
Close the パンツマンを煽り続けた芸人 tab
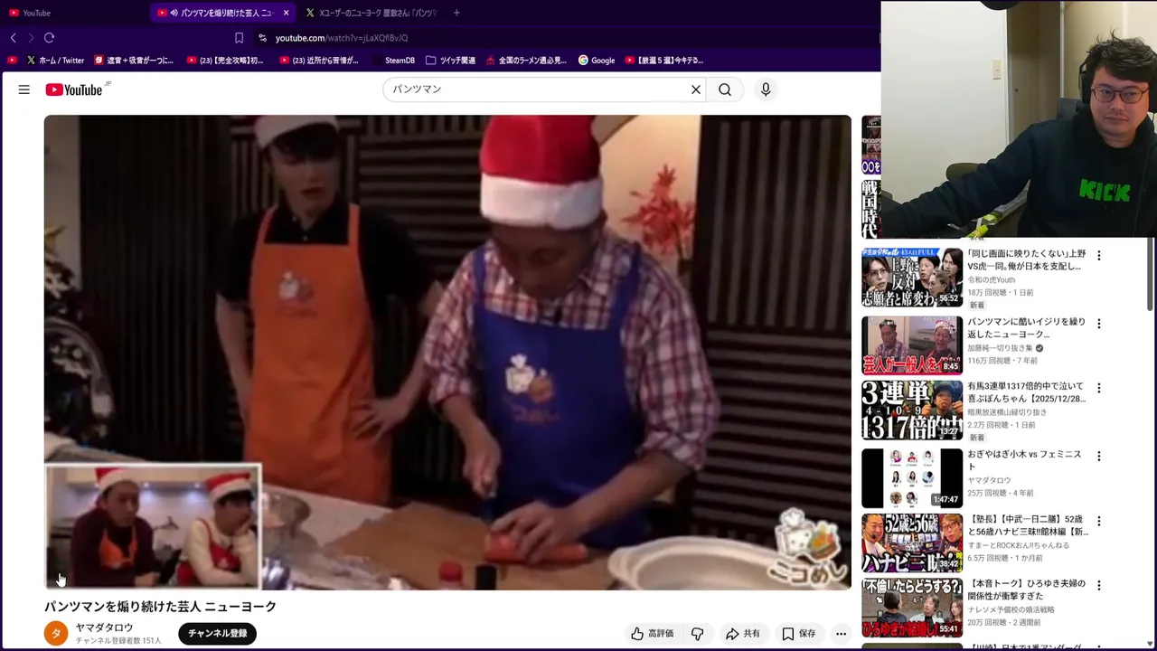coord(286,13)
